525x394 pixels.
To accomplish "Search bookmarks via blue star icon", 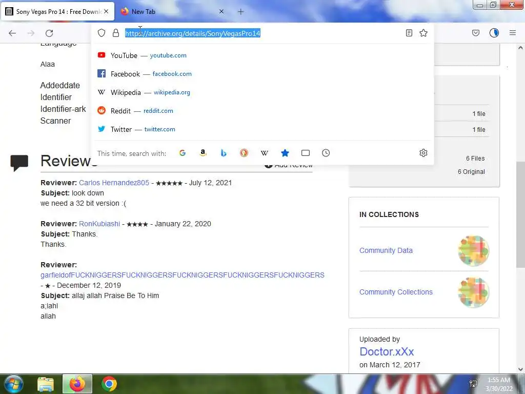I will tap(285, 153).
